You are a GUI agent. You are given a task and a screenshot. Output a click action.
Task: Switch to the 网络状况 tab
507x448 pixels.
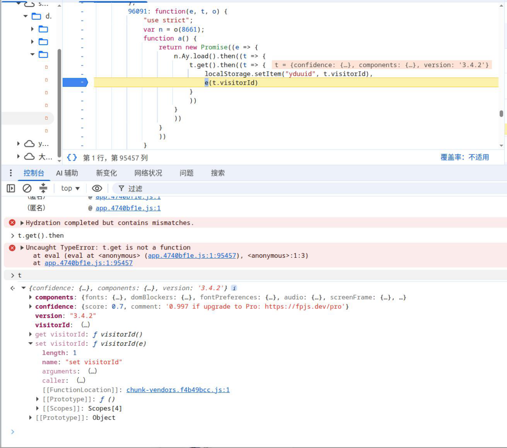(x=148, y=173)
